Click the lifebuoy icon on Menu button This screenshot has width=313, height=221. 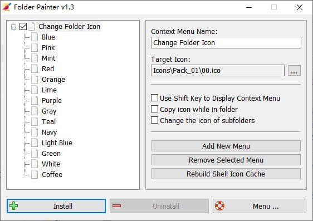[219, 205]
